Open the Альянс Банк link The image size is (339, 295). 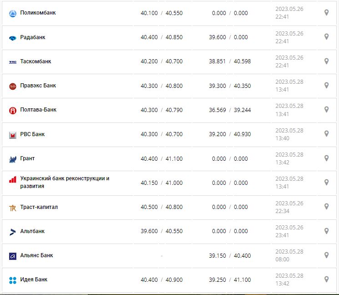pos(36,255)
